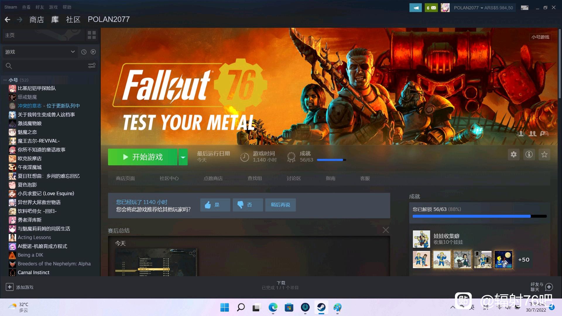Open the announcements megaphone button
This screenshot has width=562, height=316.
click(416, 8)
